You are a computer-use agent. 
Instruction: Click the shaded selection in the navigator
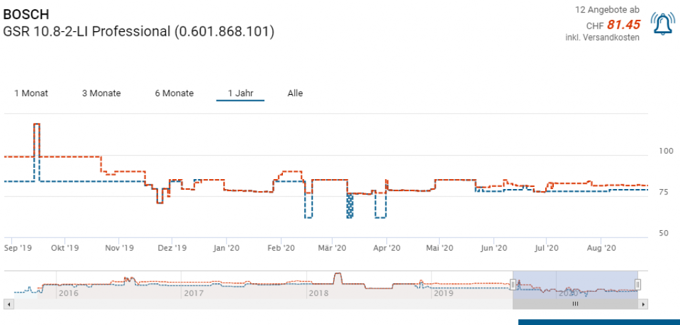575,282
